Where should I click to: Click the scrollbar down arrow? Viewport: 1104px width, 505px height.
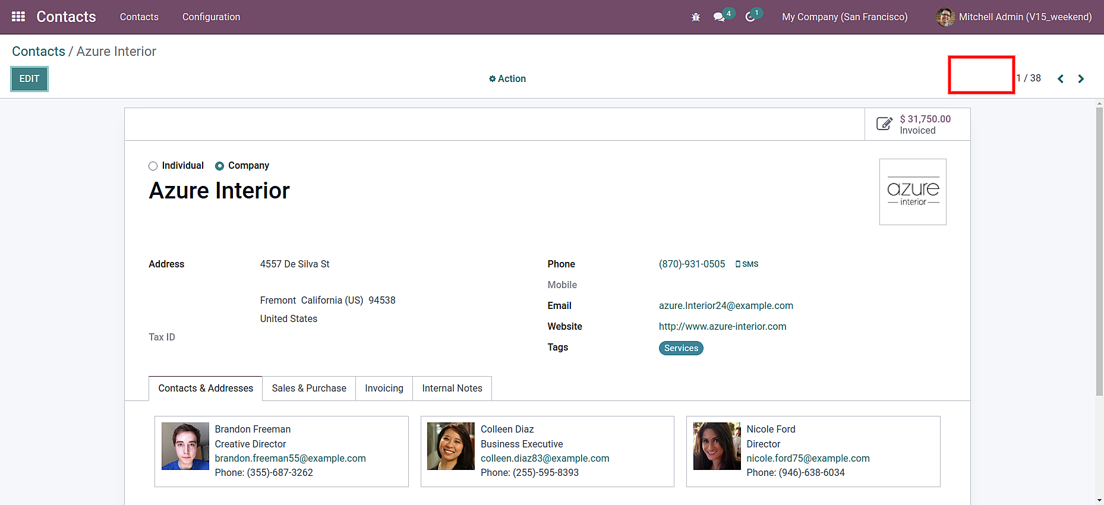tap(1099, 501)
